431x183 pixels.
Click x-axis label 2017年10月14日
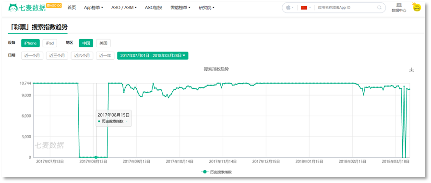click(x=180, y=161)
